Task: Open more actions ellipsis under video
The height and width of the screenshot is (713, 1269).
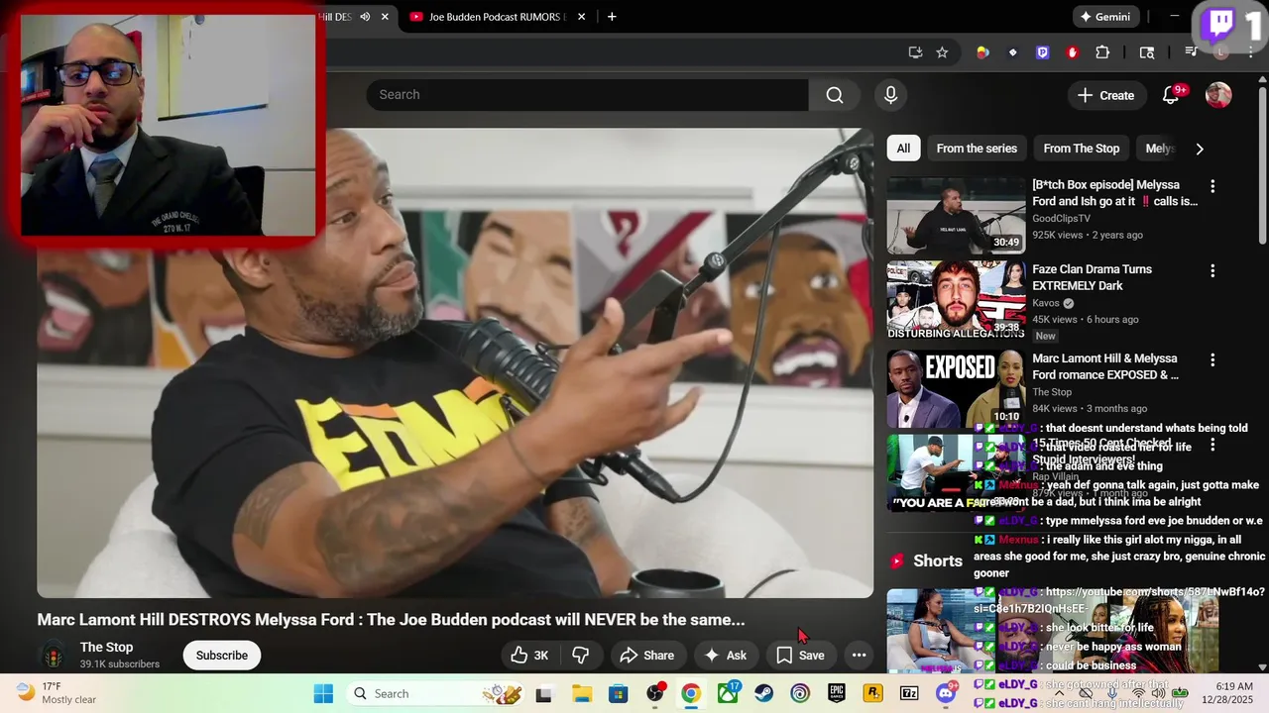Action: [859, 656]
